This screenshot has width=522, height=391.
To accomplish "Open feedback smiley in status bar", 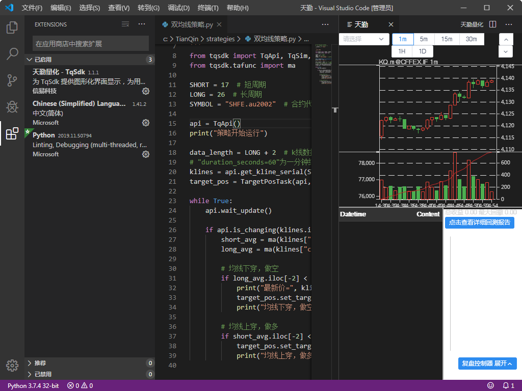I will [490, 385].
